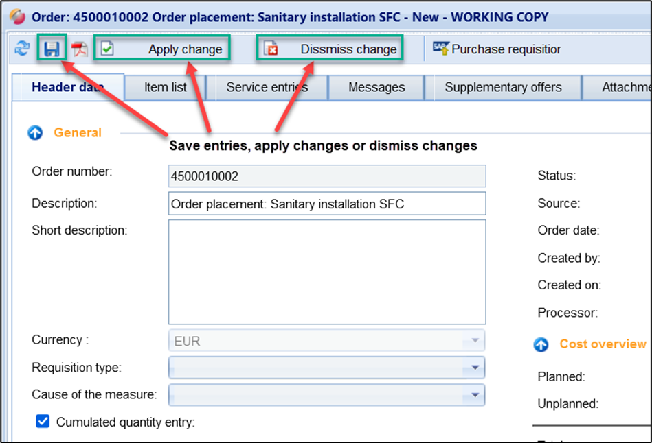
Task: Click the Order number field
Action: tap(326, 176)
